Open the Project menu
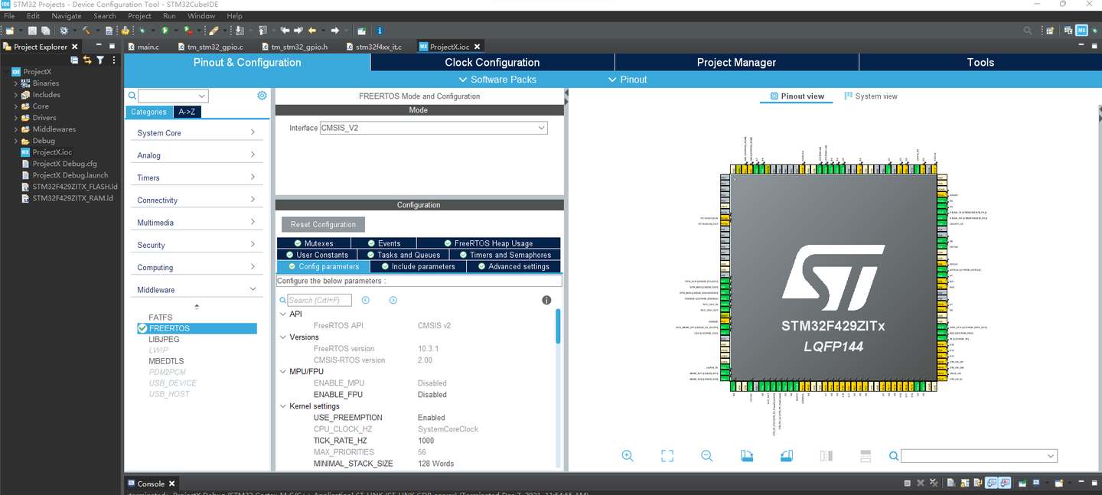 tap(139, 15)
